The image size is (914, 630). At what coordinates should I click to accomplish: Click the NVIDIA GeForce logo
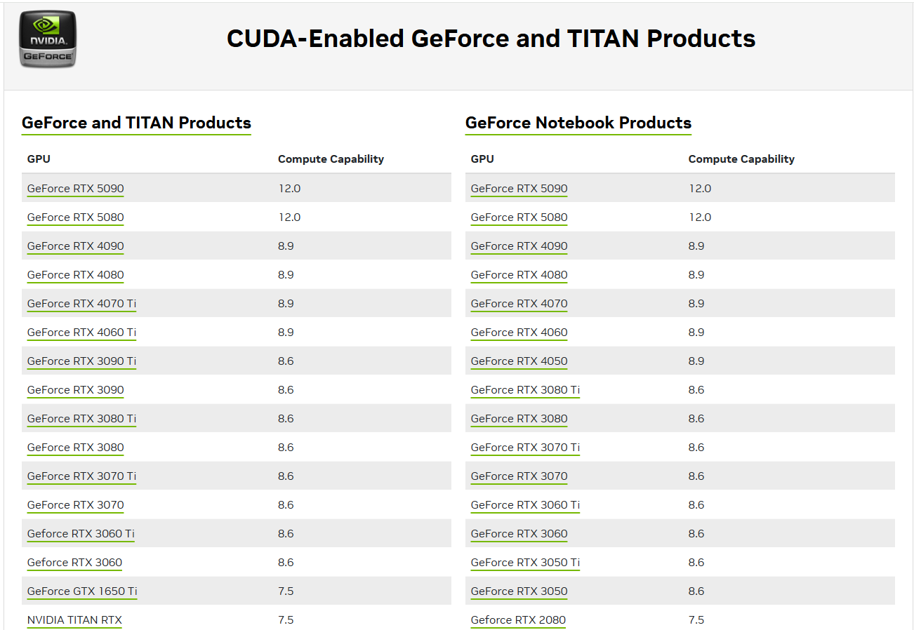[x=48, y=39]
